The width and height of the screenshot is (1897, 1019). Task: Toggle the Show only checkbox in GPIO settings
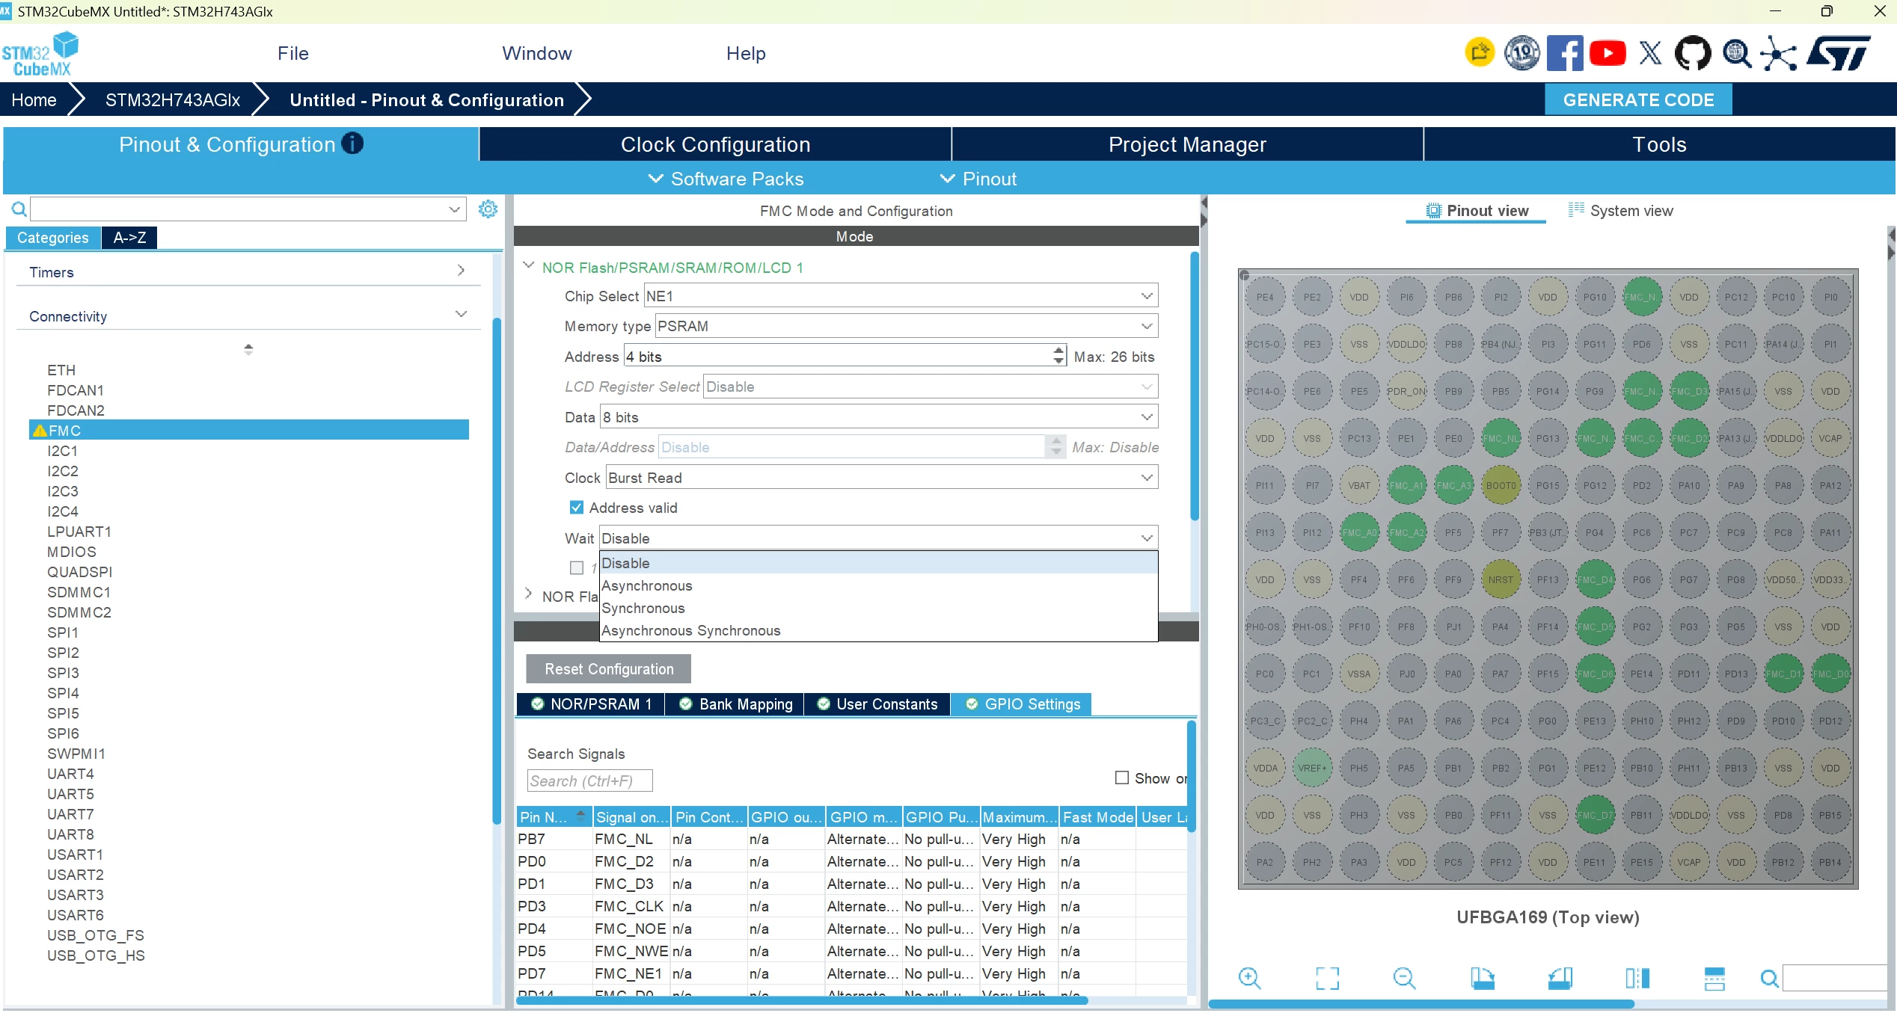tap(1122, 778)
